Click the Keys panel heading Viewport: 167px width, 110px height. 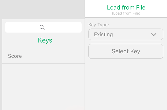pos(45,41)
